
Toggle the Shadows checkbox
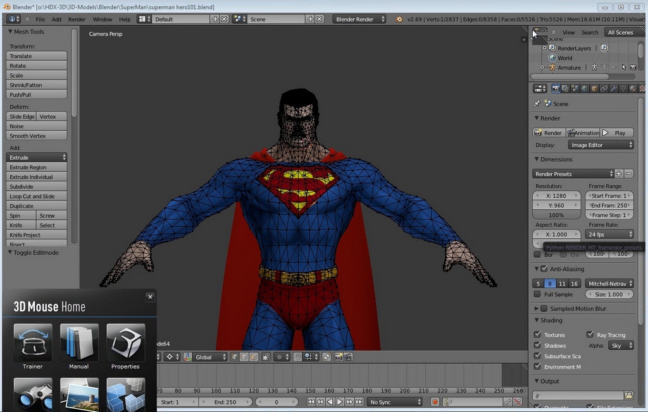537,346
